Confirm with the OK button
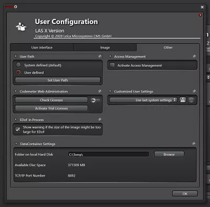This screenshot has height=207, width=210. pos(185,193)
